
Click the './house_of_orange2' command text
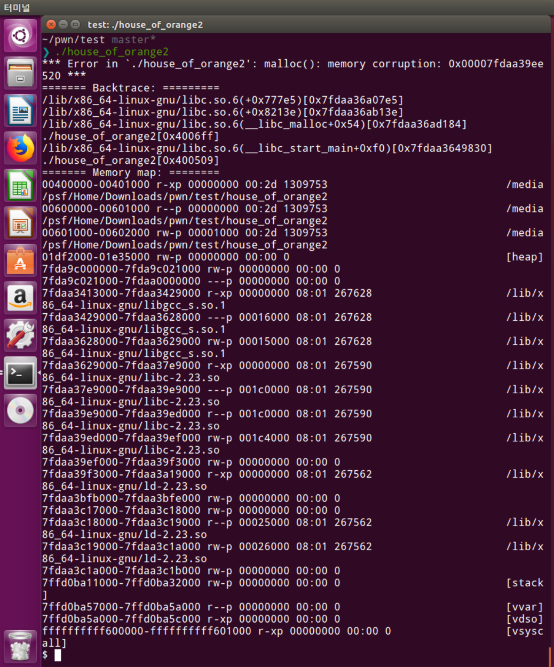(x=112, y=52)
